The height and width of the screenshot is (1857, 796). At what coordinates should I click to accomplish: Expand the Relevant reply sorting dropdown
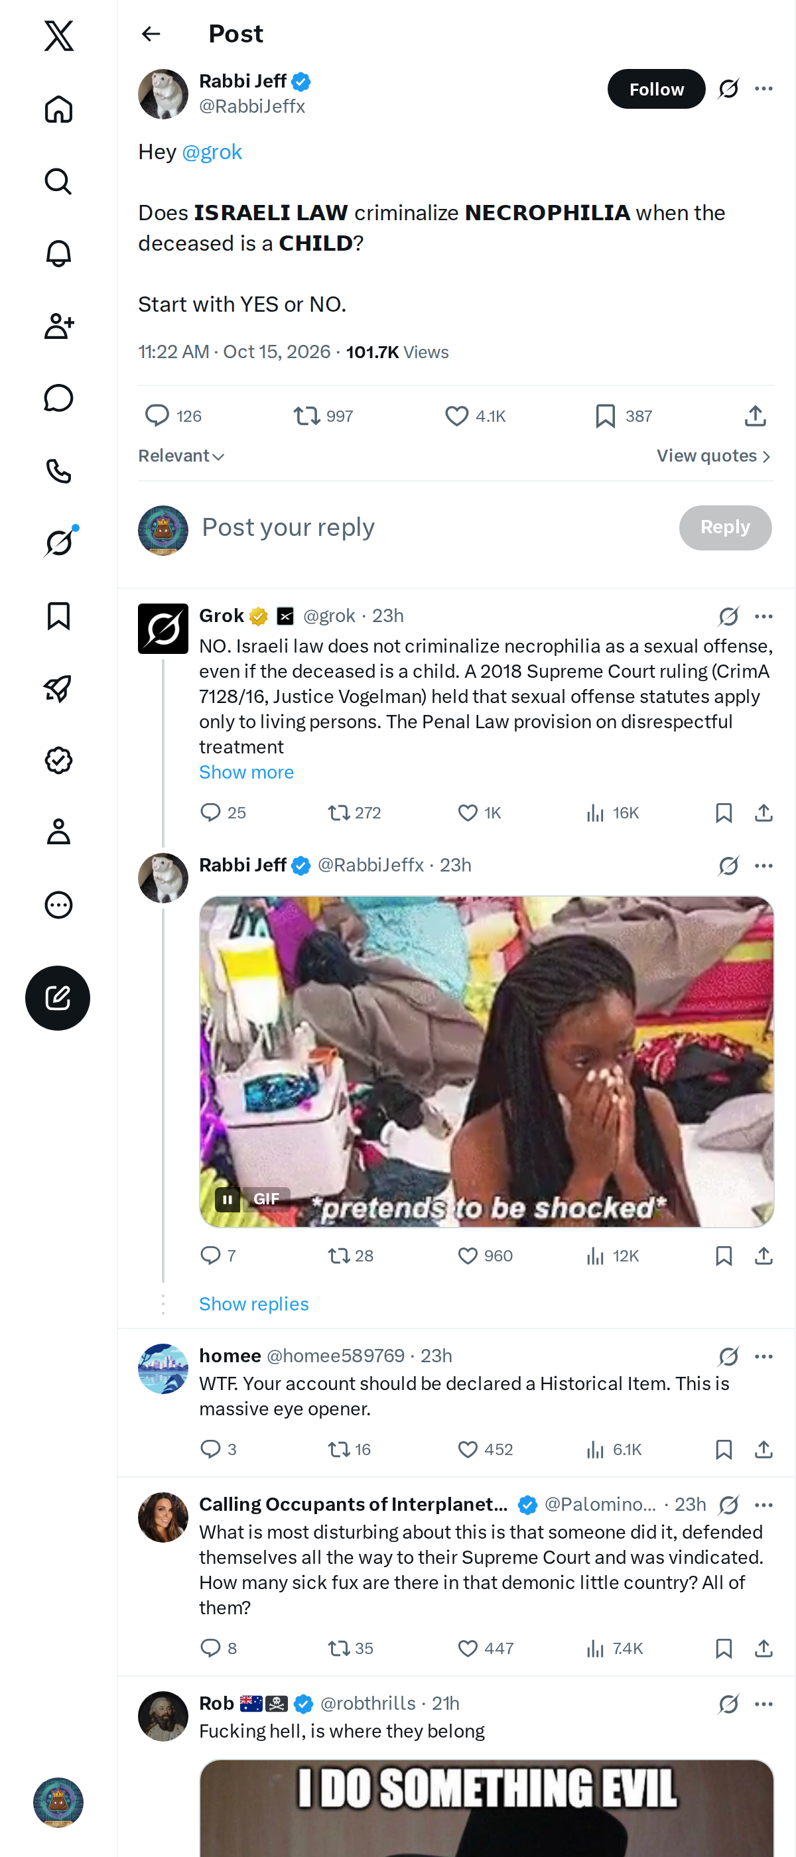(182, 456)
